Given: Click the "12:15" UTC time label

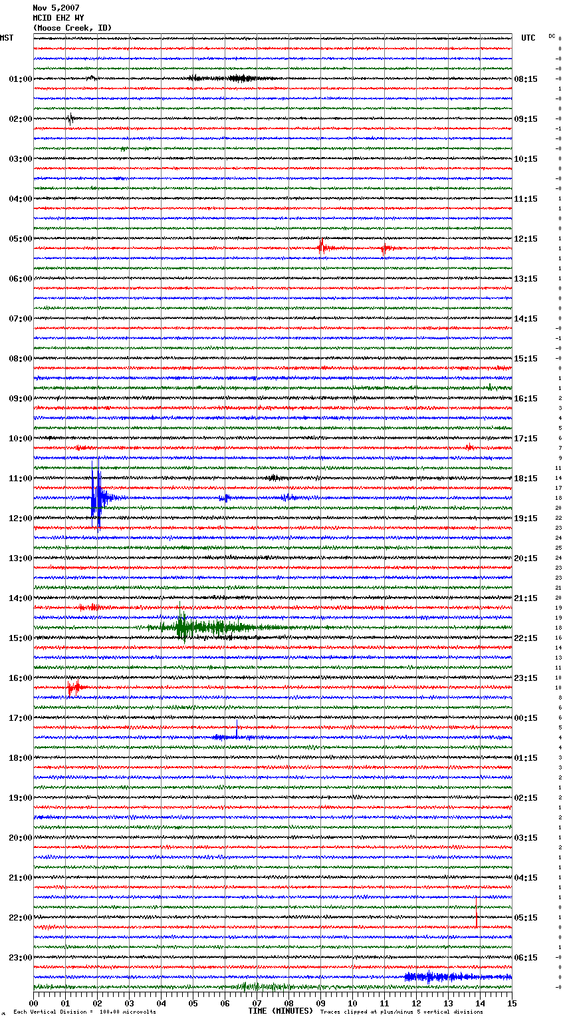Looking at the screenshot, I should (x=526, y=239).
